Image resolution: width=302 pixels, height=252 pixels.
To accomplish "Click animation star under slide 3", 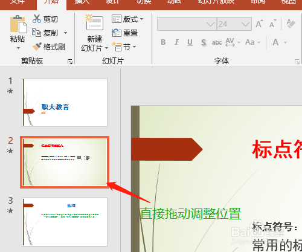I will coord(10,211).
